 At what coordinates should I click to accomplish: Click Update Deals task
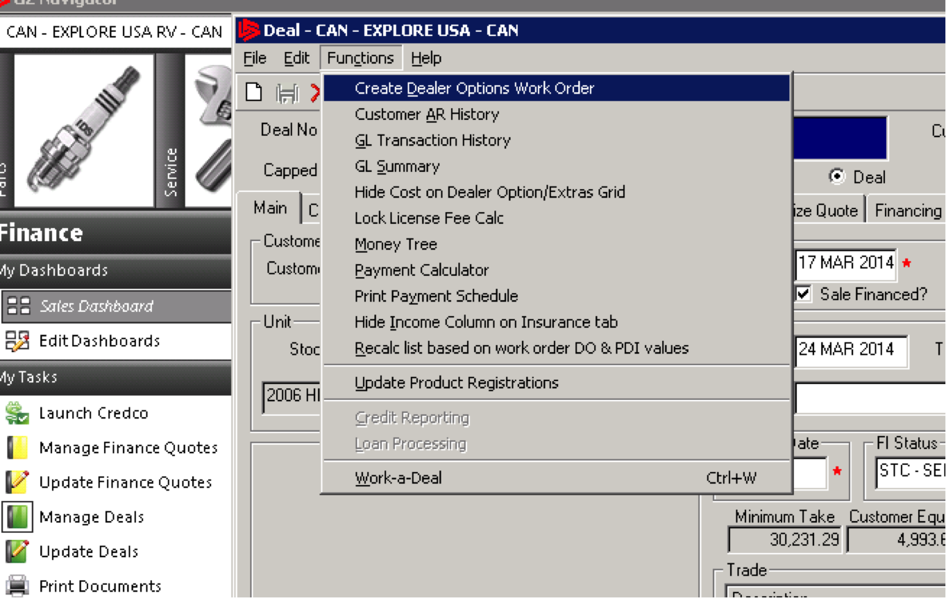tap(89, 552)
